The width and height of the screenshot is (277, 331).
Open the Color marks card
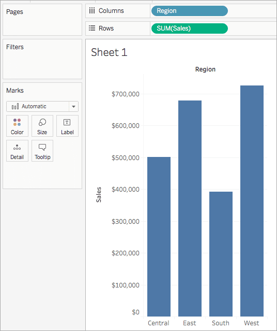click(x=17, y=126)
